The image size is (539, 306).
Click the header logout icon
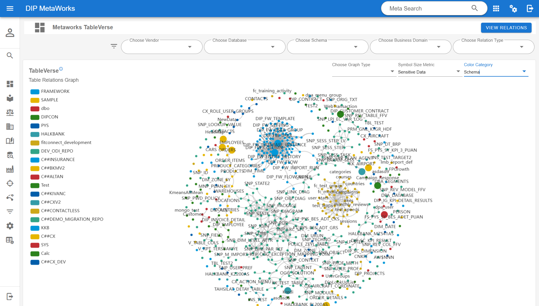click(x=530, y=9)
